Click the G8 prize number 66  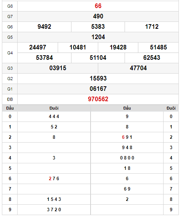pyautogui.click(x=98, y=6)
